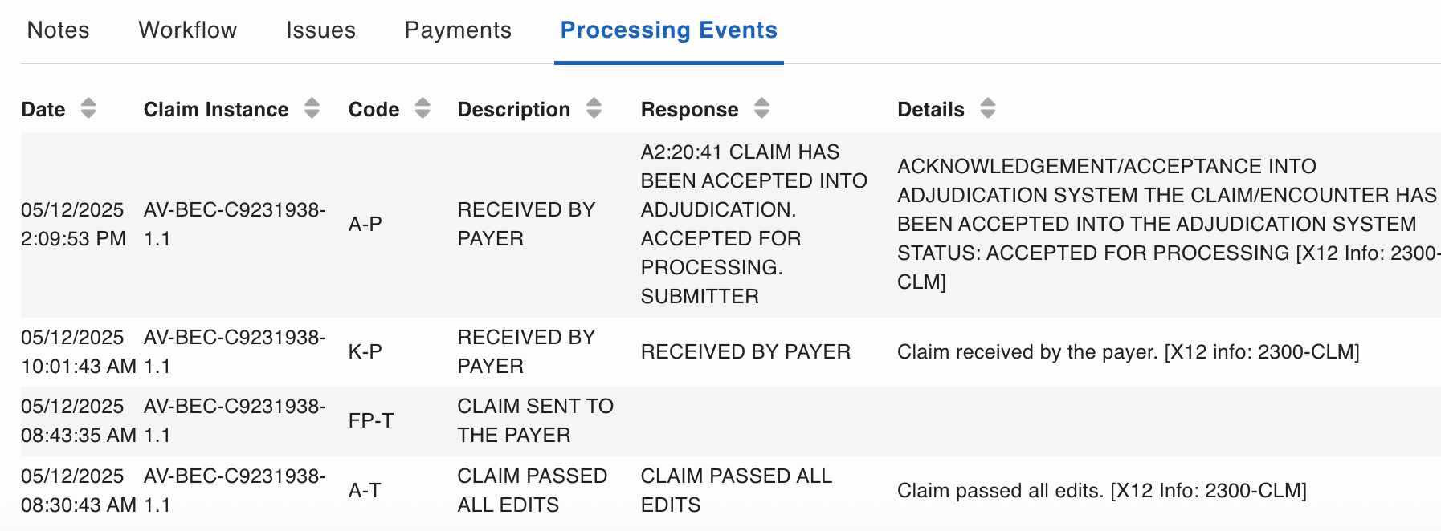The height and width of the screenshot is (531, 1441).
Task: Click the Date column header label
Action: (43, 109)
